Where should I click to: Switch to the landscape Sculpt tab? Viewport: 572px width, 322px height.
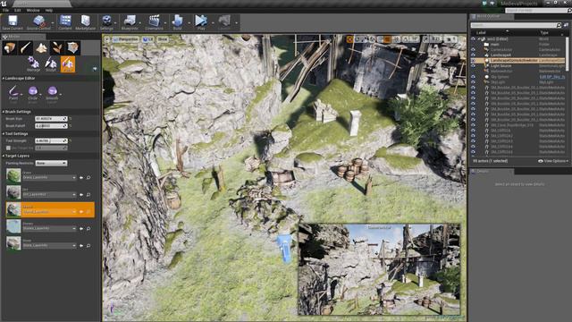coord(50,64)
